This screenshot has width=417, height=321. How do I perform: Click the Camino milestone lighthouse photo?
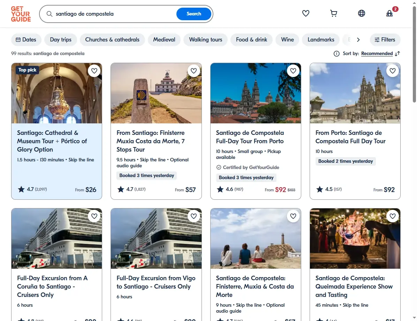156,93
